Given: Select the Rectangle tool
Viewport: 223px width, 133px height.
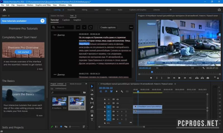Looking at the screenshot, I should [x=92, y=111].
